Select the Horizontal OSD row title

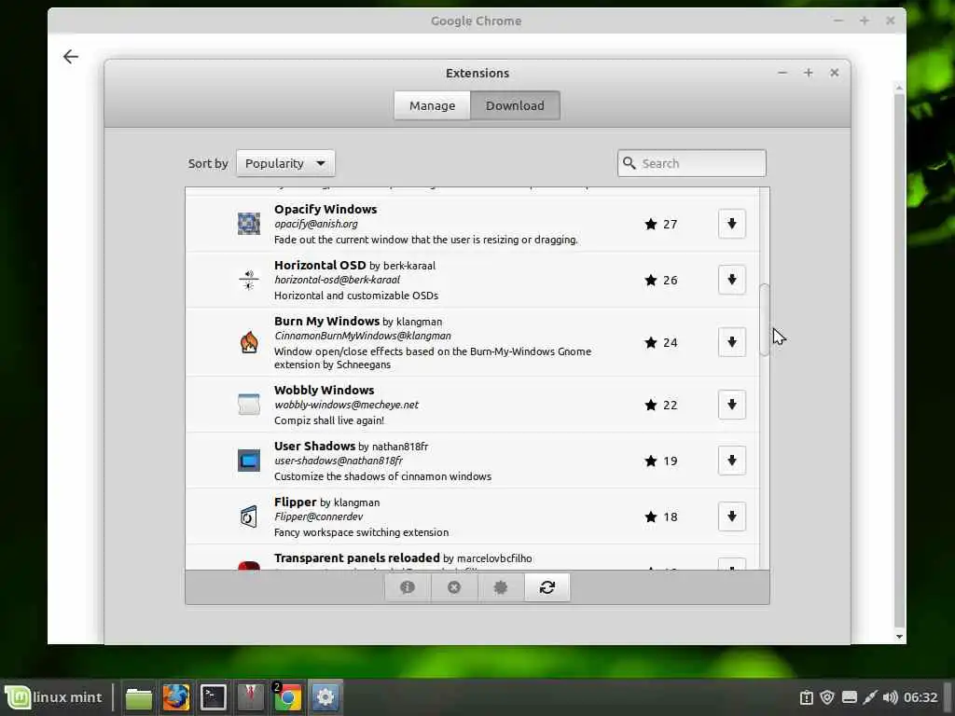tap(320, 265)
